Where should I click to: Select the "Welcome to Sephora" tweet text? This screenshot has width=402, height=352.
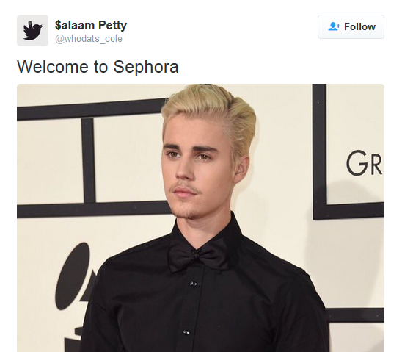(98, 67)
